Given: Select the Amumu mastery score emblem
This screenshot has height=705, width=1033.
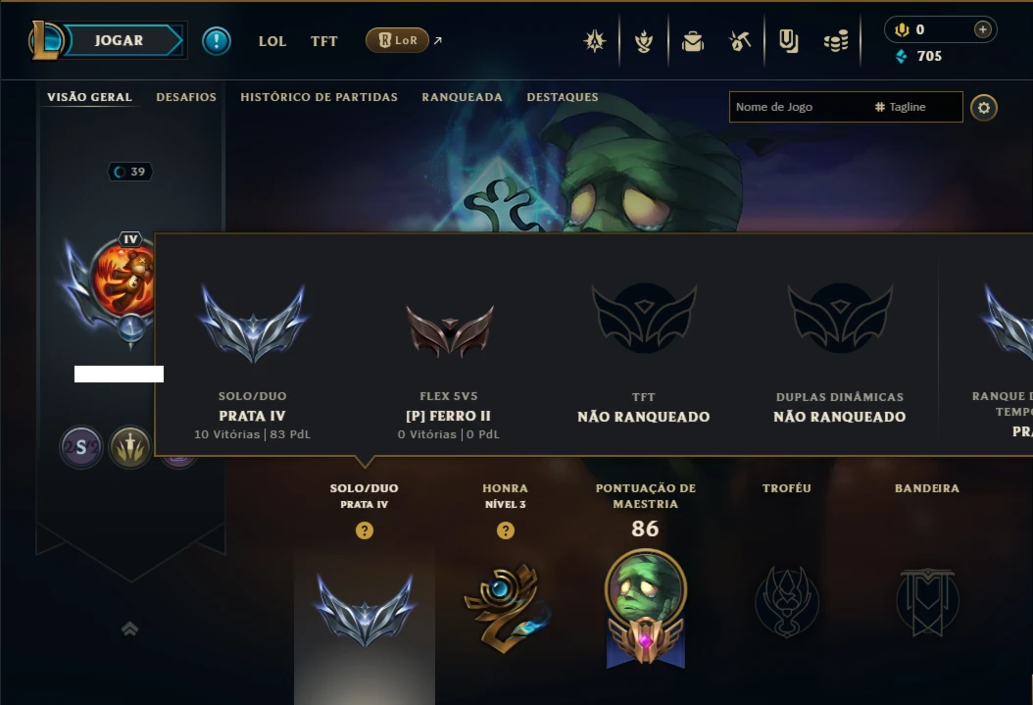Looking at the screenshot, I should (646, 608).
